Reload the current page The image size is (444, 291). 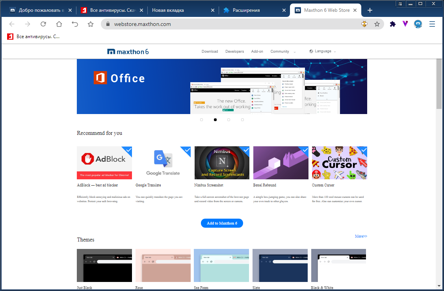pos(43,24)
